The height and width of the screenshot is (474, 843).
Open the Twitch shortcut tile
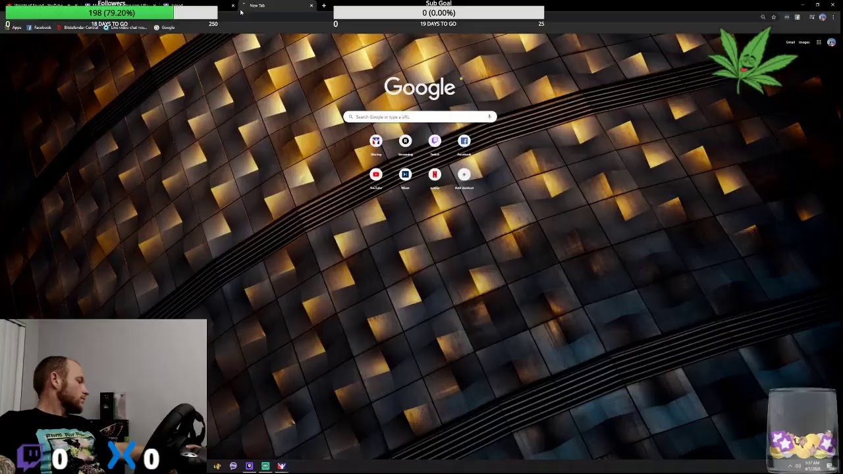click(435, 145)
